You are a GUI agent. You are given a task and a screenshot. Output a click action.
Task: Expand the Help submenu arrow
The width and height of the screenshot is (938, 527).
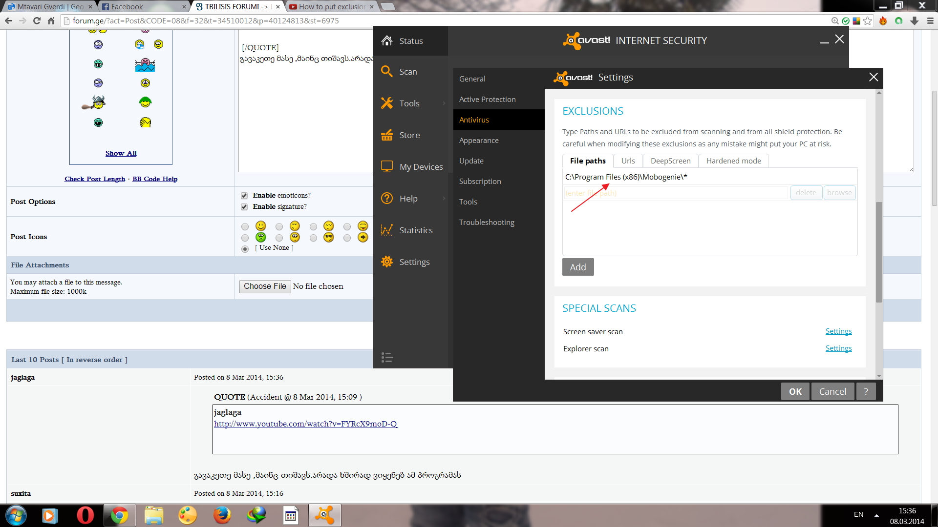click(x=444, y=199)
